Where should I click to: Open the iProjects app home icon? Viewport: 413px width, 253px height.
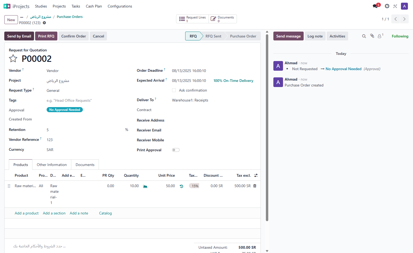(7, 6)
